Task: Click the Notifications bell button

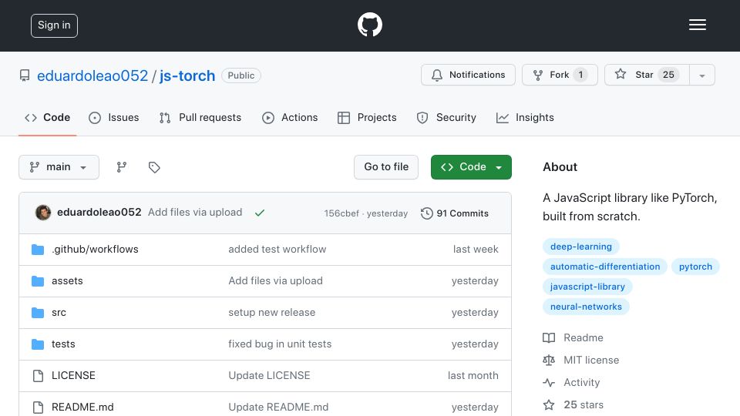Action: 468,75
